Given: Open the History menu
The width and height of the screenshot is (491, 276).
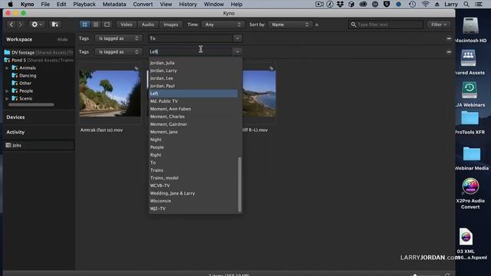Looking at the screenshot, I should tap(187, 5).
